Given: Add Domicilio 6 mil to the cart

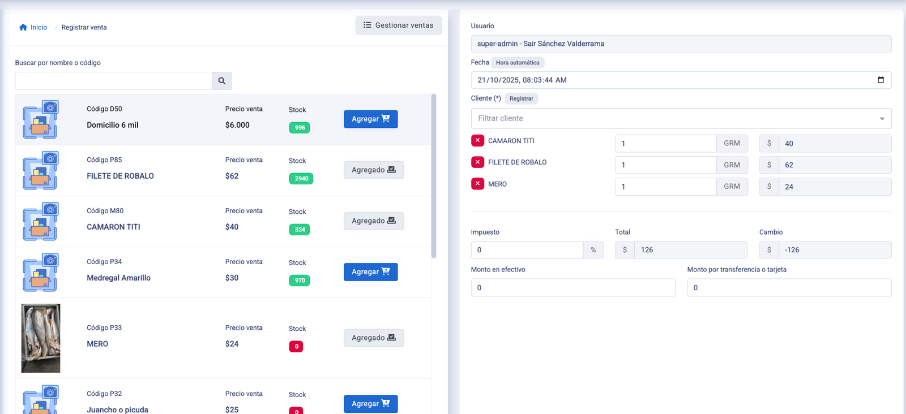Looking at the screenshot, I should (370, 119).
